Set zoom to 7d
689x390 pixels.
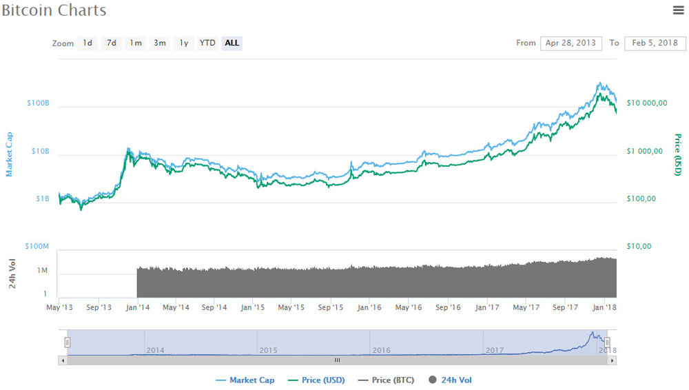(x=112, y=43)
